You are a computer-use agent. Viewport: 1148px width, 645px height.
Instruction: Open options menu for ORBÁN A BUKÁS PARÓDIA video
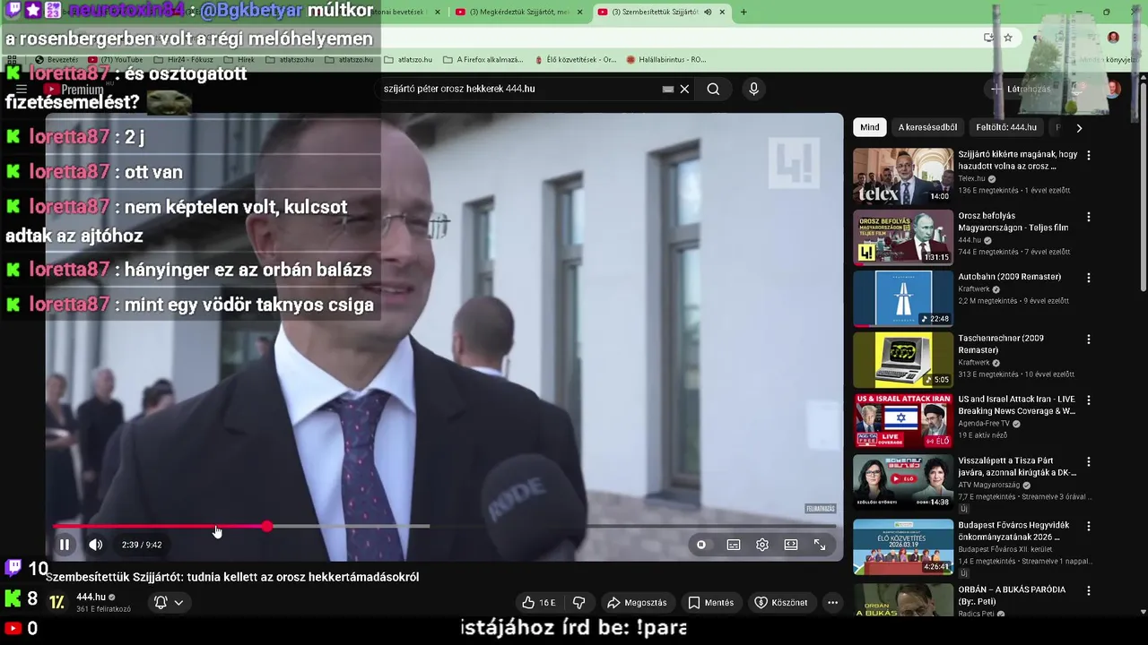(1089, 590)
